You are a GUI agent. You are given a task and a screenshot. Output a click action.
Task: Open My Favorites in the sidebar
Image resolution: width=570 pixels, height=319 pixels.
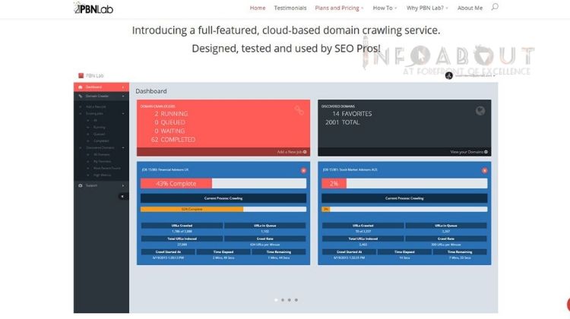coord(102,161)
